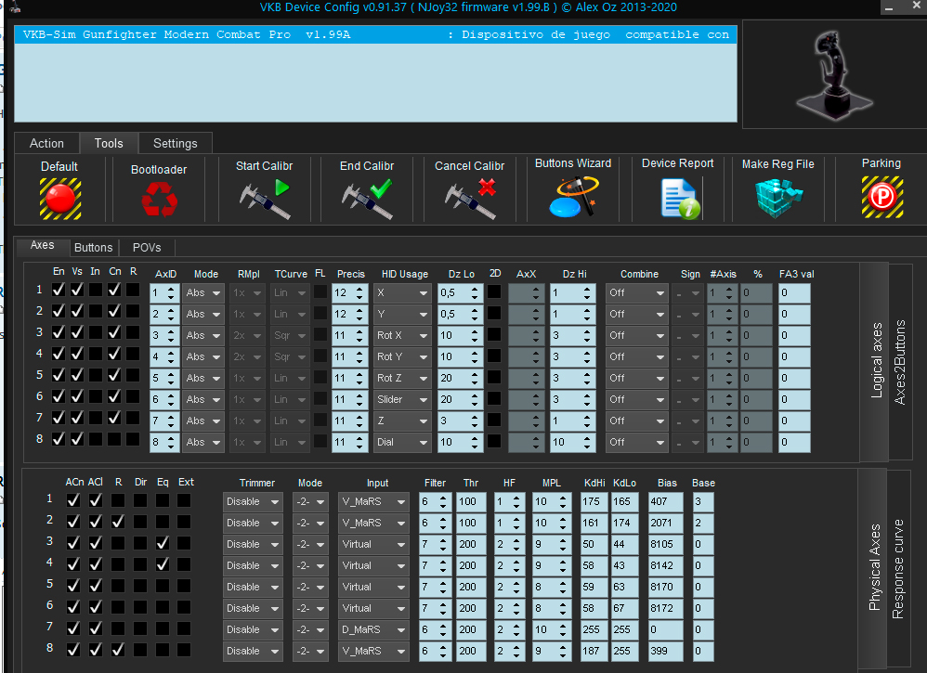Increase AxID for logical axis 1
Viewport: 927px width, 673px height.
[x=171, y=289]
